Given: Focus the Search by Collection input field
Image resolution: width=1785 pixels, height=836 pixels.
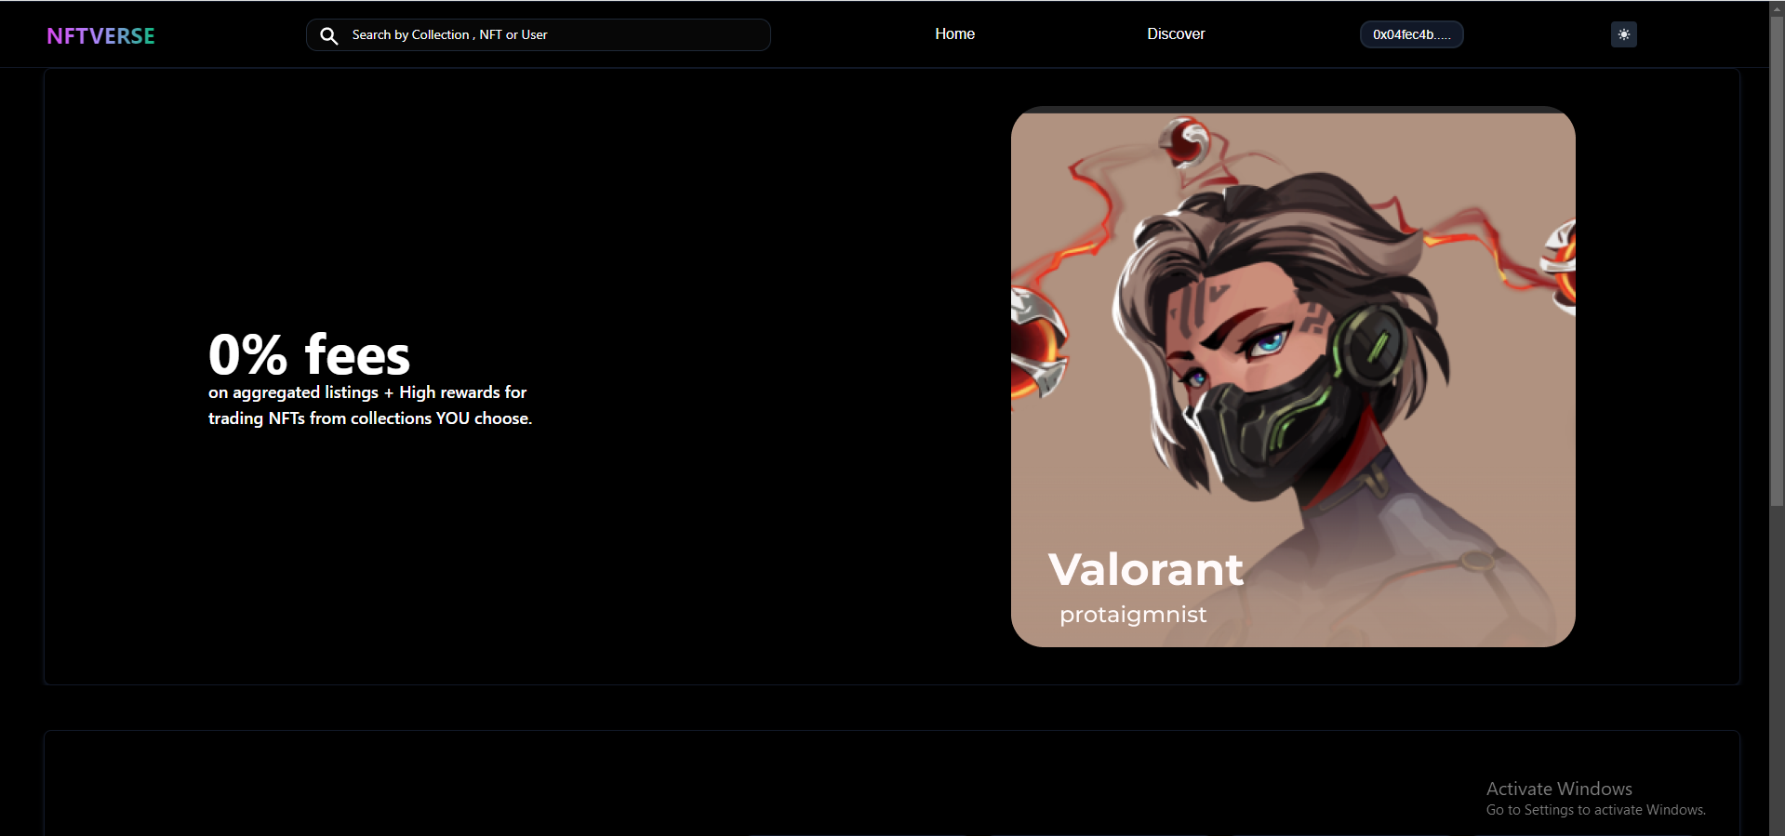Looking at the screenshot, I should [x=538, y=34].
